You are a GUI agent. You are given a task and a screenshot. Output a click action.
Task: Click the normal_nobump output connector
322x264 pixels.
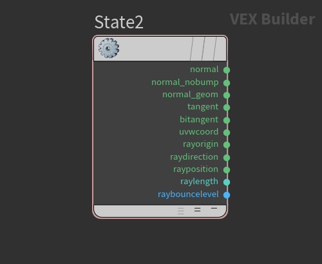[x=227, y=83]
